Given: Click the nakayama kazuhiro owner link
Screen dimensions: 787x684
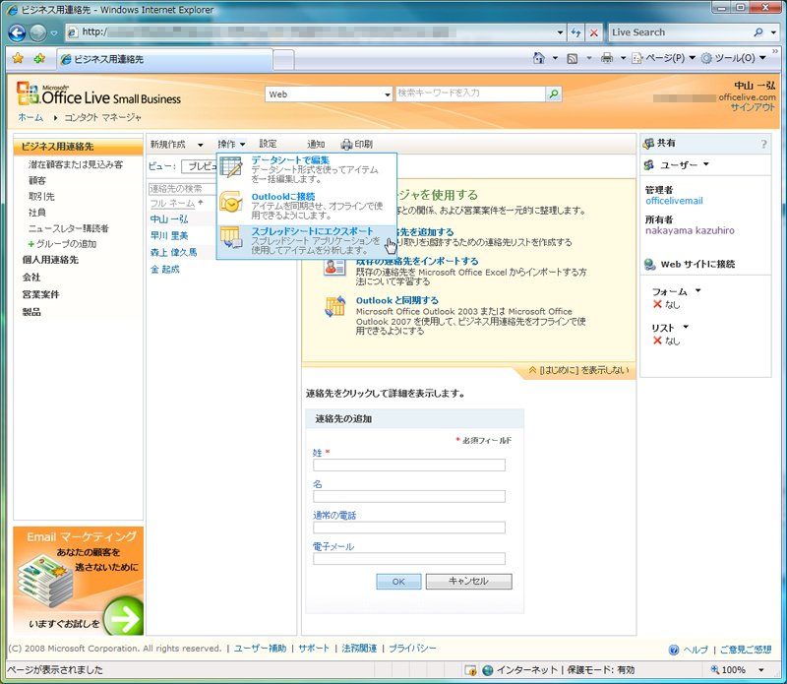Looking at the screenshot, I should click(x=690, y=230).
